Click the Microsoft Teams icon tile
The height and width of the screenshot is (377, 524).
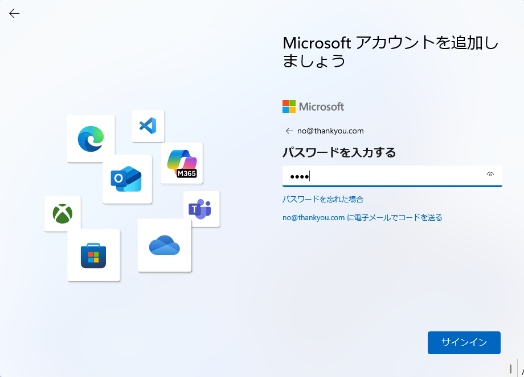201,209
